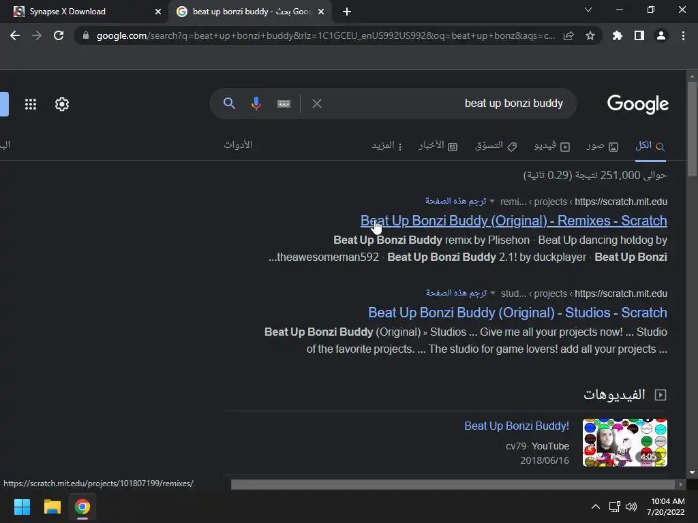Screen dimensions: 698x523
Task: Open the volume tray icon
Action: coord(631,507)
